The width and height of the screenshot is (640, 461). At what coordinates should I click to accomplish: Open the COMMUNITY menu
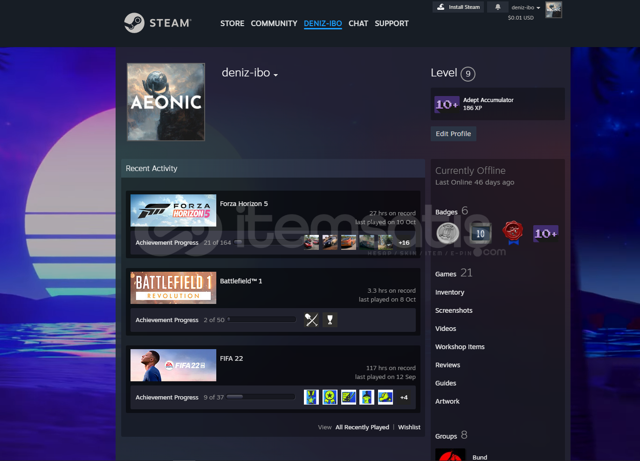pos(274,23)
